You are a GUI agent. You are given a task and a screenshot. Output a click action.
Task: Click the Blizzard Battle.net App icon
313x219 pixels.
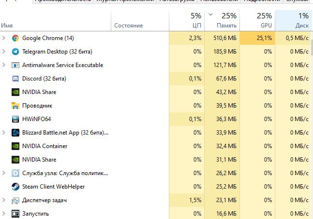point(15,133)
